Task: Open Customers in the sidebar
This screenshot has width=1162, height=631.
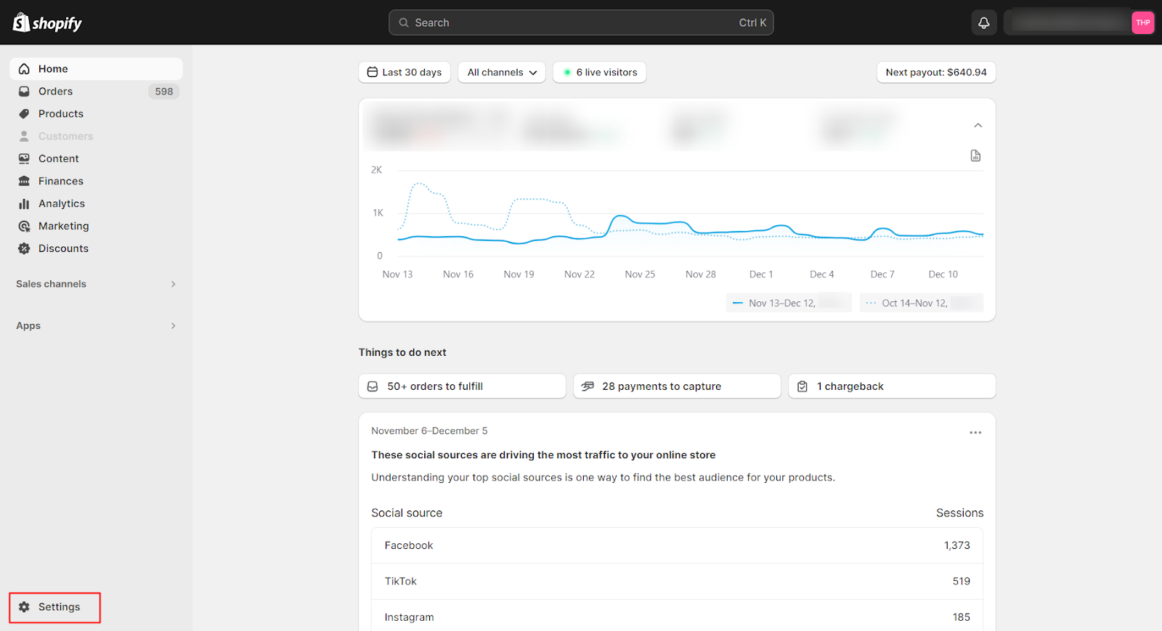Action: click(96, 137)
